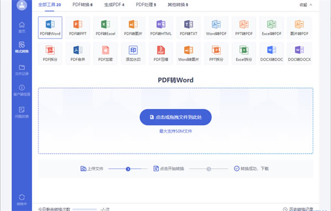Open the 历史转换记录 link

[298, 209]
